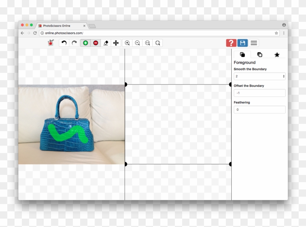
Task: Select the green foreground marker tool
Action: (85, 43)
